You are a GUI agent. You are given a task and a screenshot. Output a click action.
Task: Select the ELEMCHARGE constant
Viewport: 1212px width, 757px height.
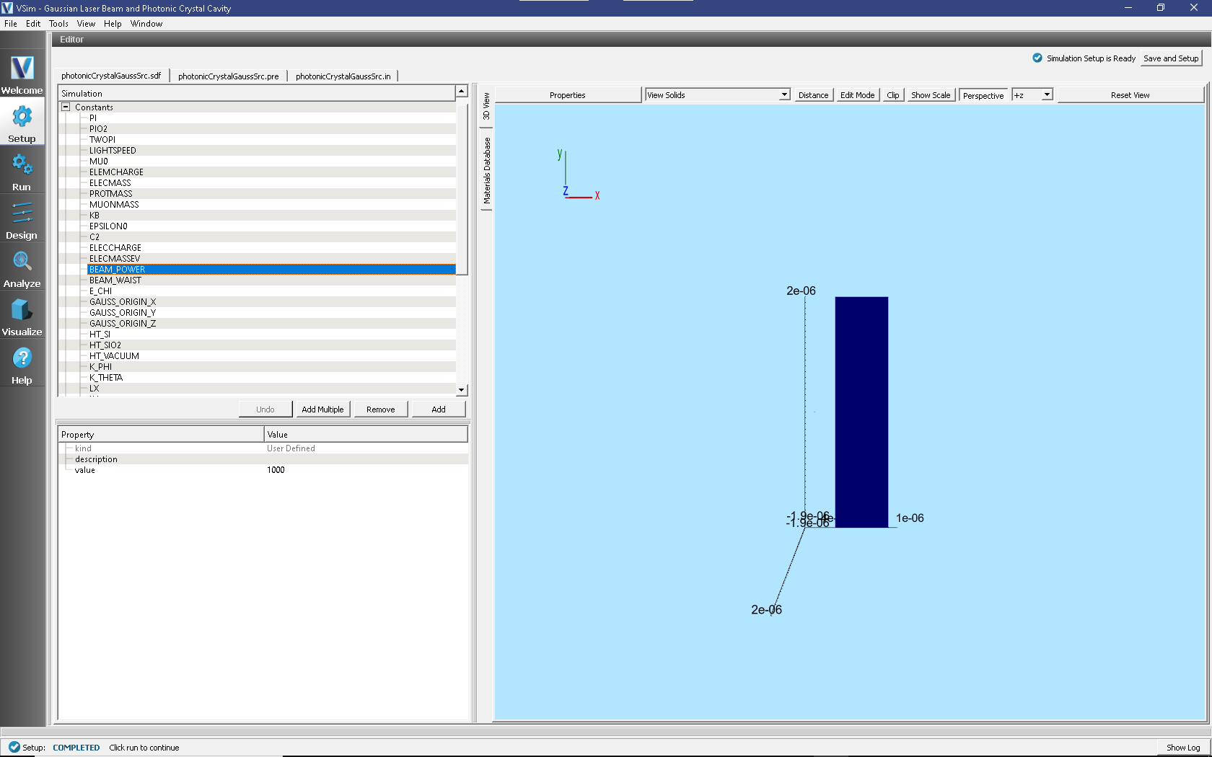click(116, 172)
